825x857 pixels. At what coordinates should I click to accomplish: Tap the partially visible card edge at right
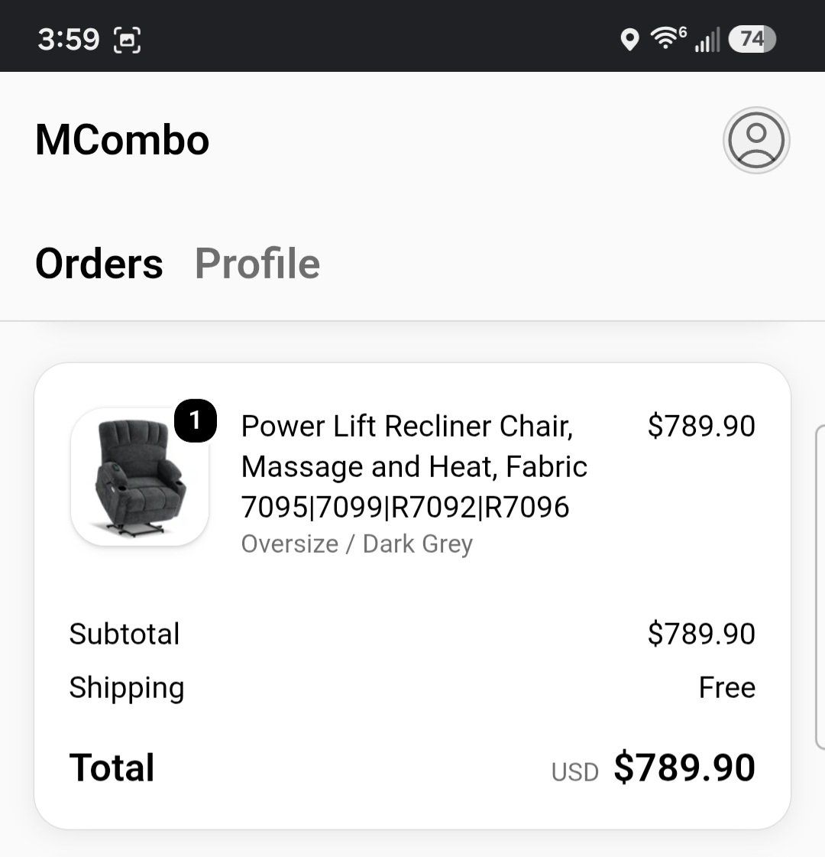pos(820,588)
